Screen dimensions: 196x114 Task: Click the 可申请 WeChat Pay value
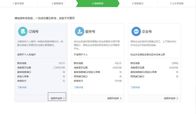click(118, 81)
